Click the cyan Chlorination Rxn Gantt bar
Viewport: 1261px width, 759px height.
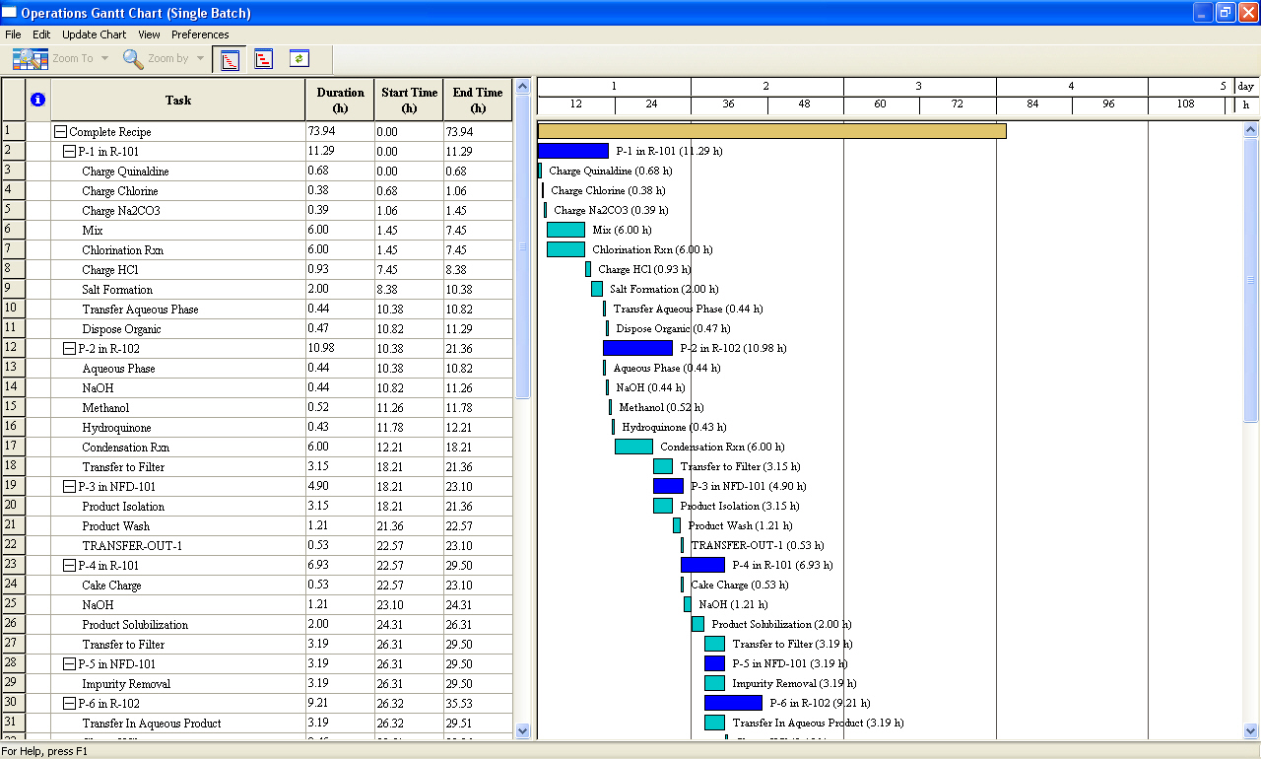[x=565, y=249]
